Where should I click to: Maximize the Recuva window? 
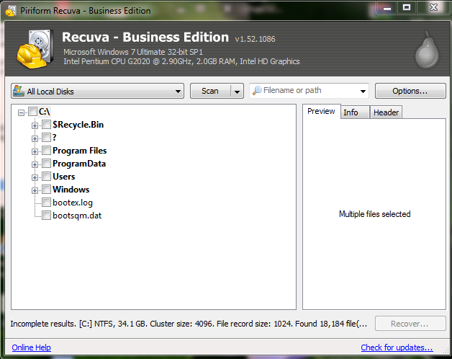coord(407,7)
